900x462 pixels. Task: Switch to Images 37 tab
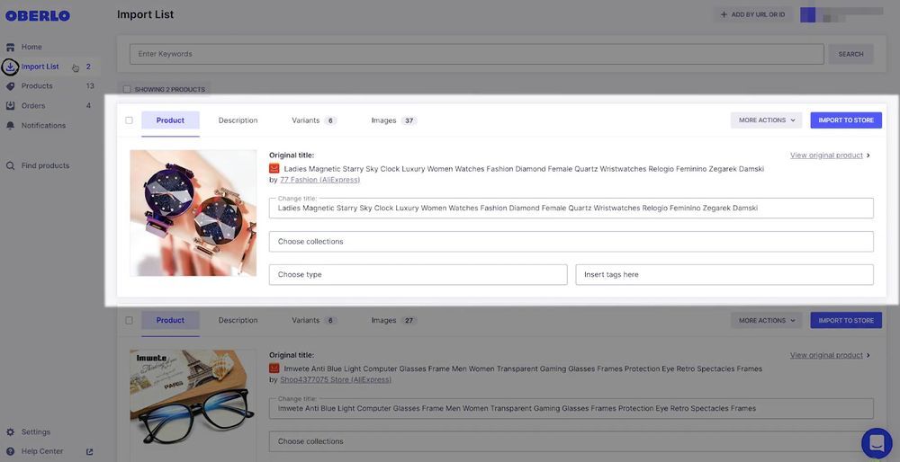(394, 120)
